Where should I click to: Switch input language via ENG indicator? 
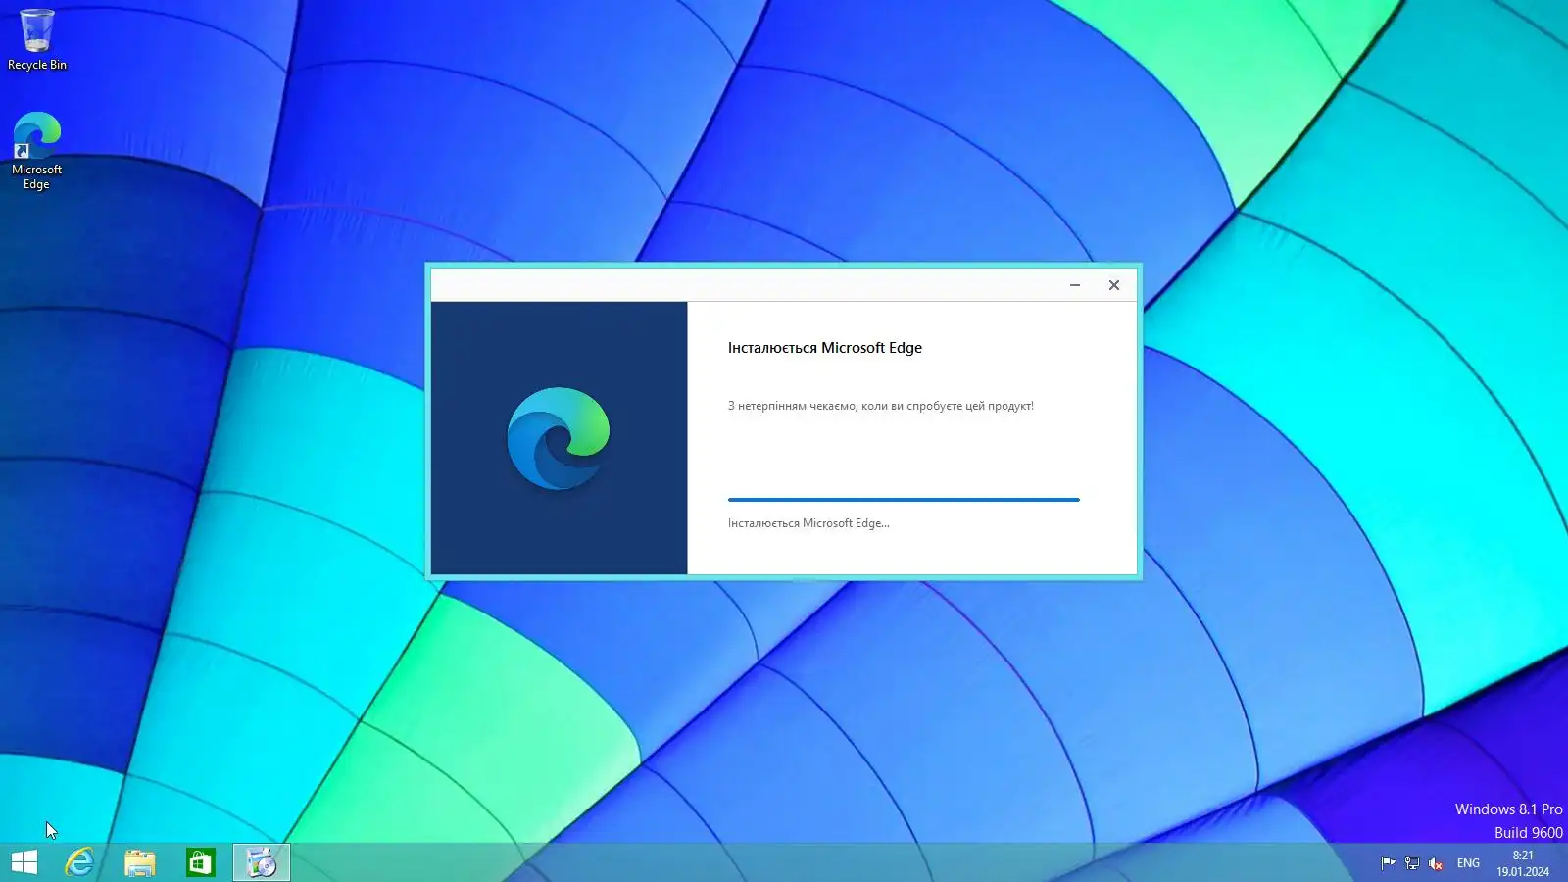click(x=1468, y=863)
